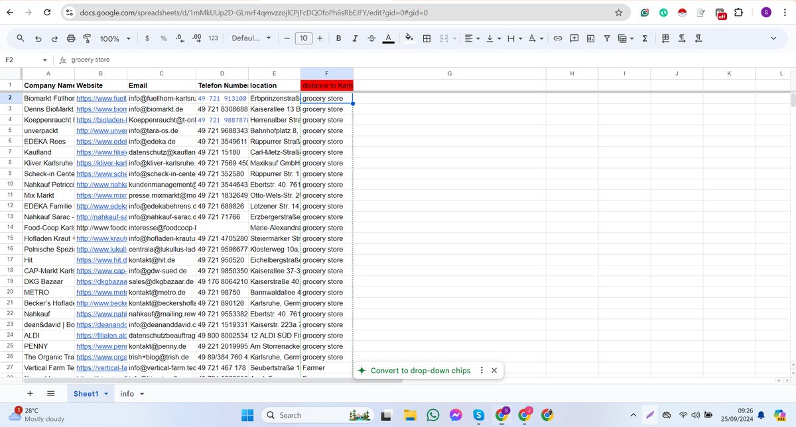Open the Name box dropdown arrow

click(45, 60)
